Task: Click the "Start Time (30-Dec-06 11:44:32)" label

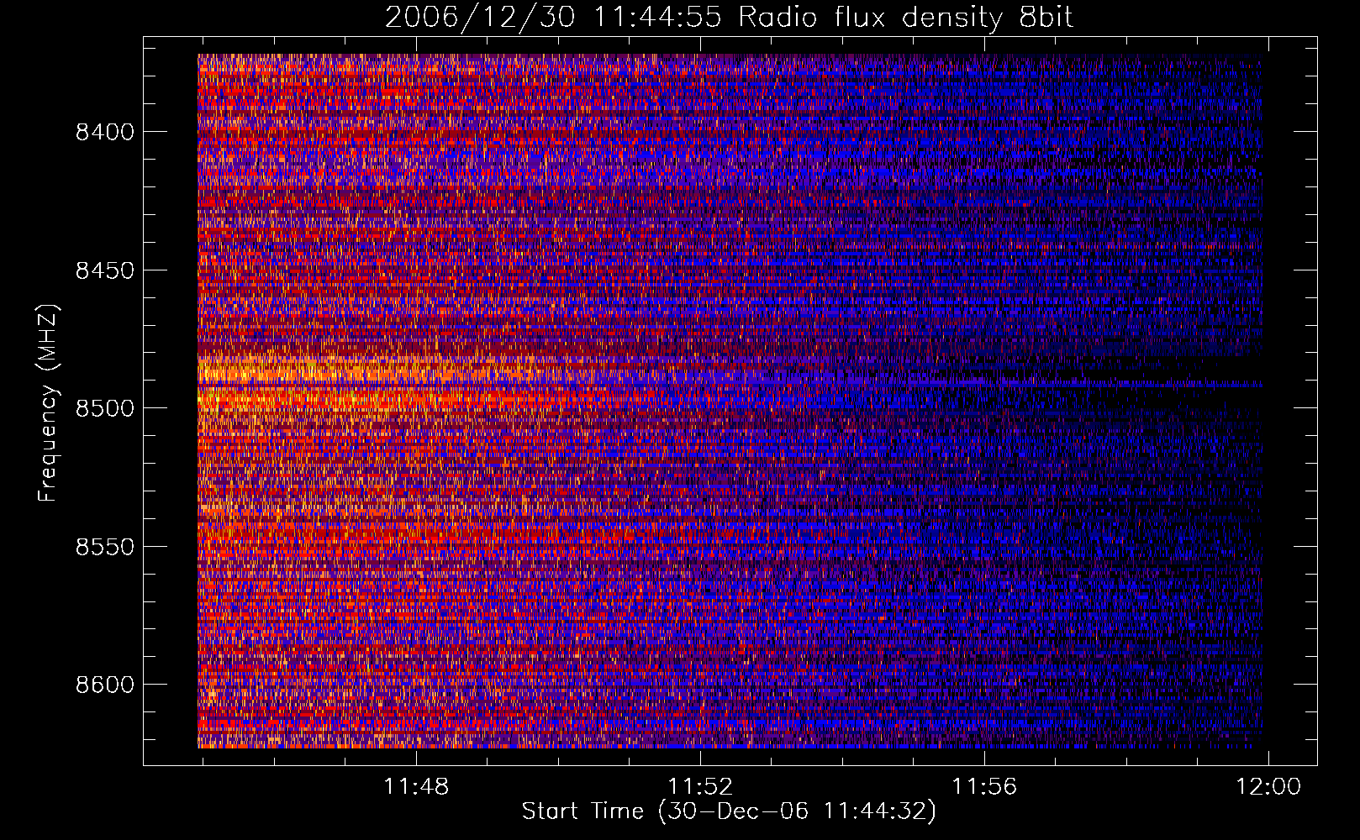Action: [x=729, y=811]
